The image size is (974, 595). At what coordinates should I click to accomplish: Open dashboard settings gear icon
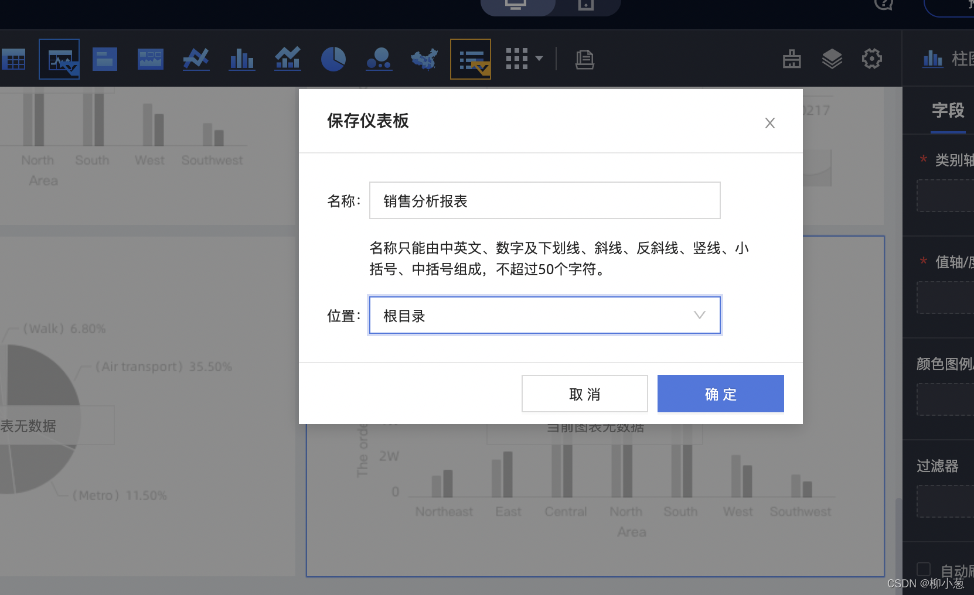(x=872, y=59)
